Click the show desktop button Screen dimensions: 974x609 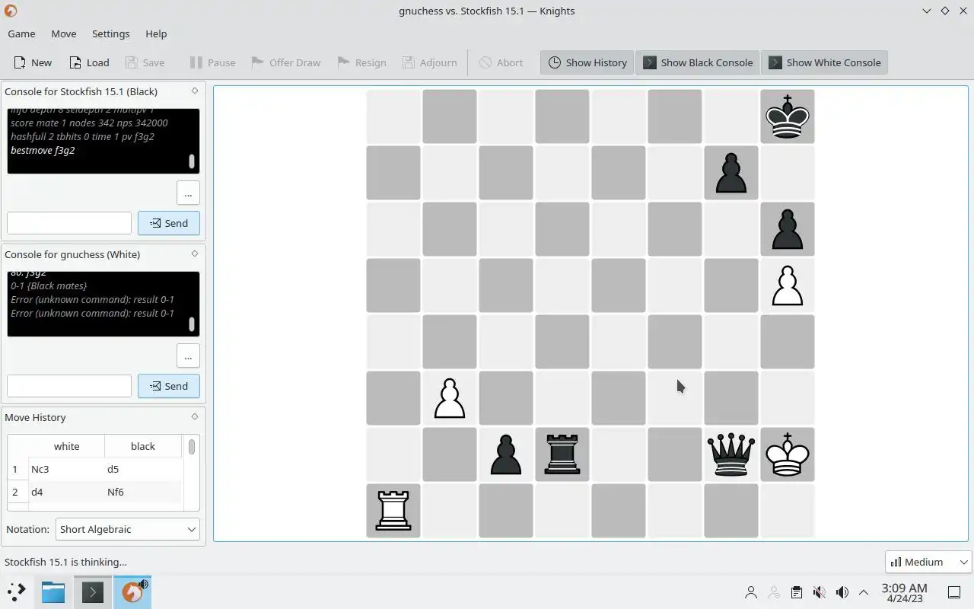953,592
